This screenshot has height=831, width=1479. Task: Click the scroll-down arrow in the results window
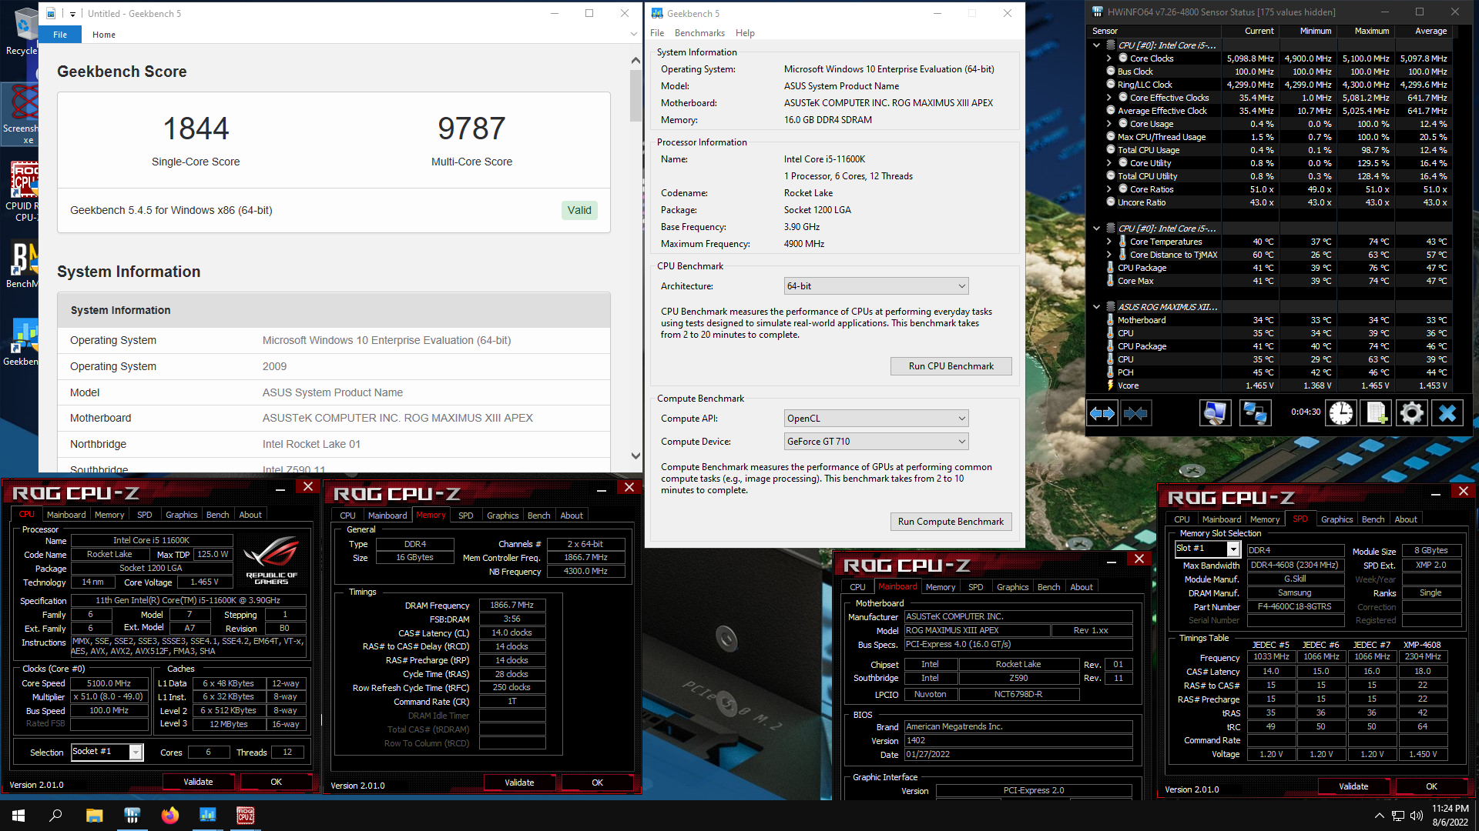coord(636,456)
